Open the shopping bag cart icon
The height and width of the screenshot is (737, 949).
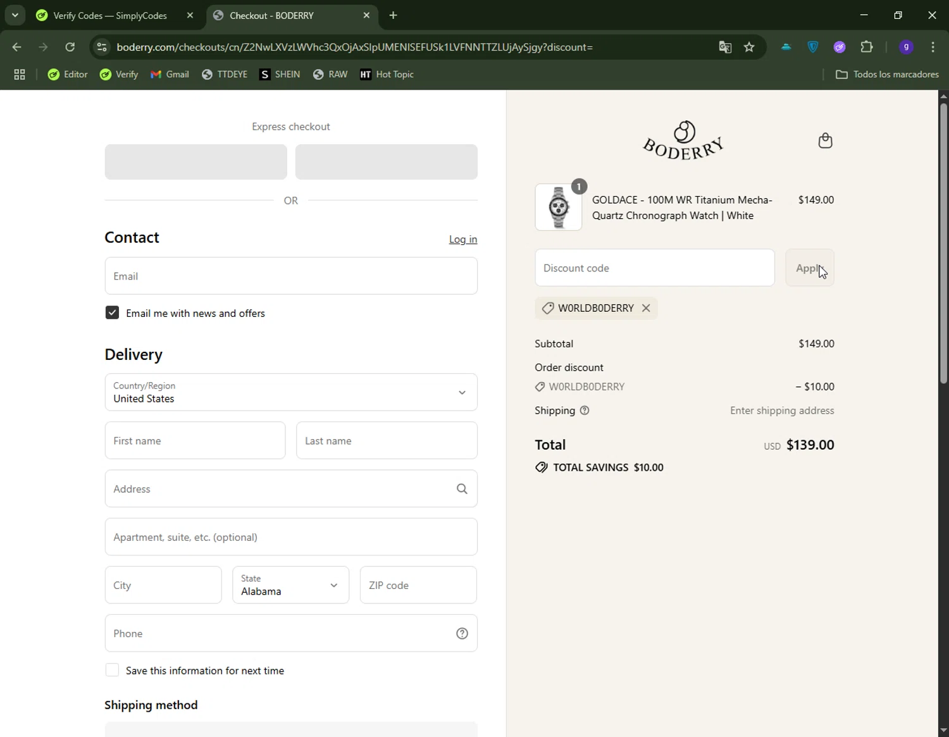coord(825,140)
